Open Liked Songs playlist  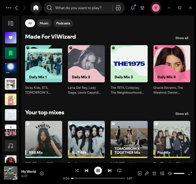pyautogui.click(x=11, y=38)
